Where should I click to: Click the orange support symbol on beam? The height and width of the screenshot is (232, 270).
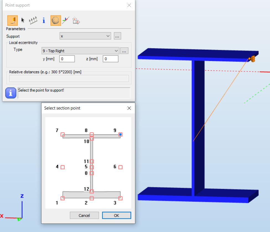click(x=252, y=58)
